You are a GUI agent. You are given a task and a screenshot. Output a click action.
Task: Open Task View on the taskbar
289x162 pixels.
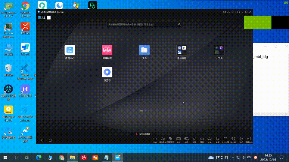tap(27, 157)
